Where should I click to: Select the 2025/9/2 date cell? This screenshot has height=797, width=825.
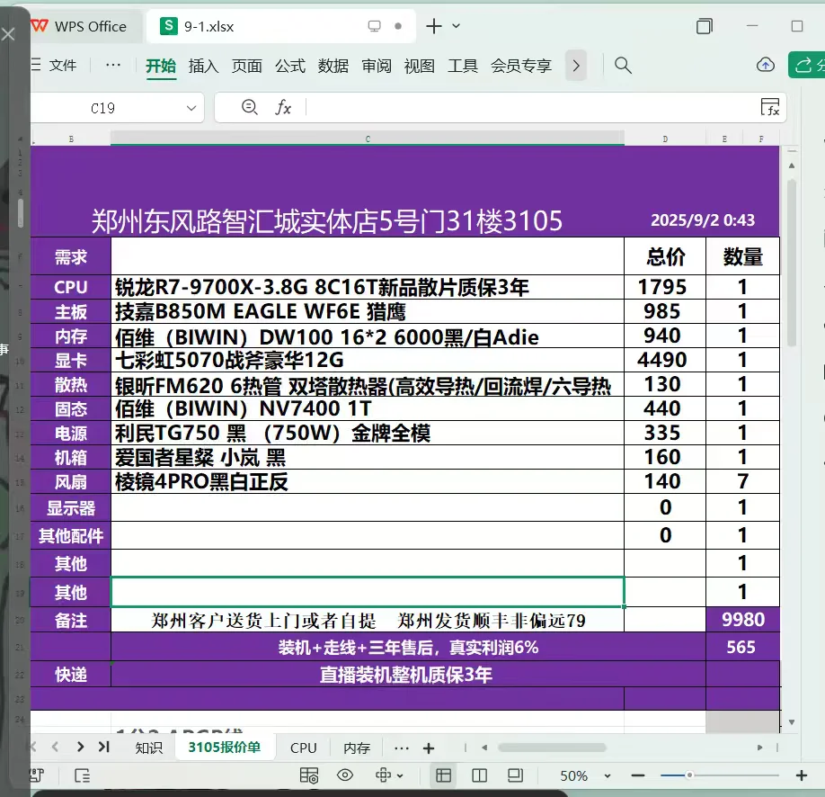tap(703, 220)
